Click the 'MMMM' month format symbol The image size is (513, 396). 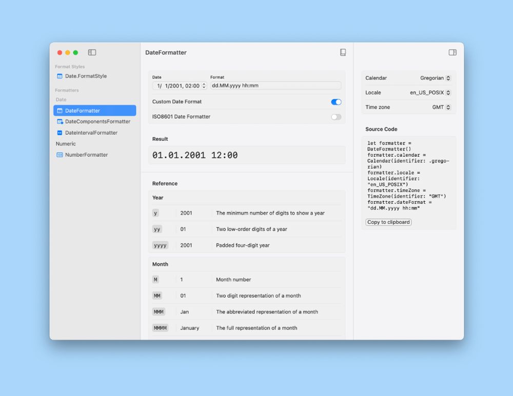160,328
